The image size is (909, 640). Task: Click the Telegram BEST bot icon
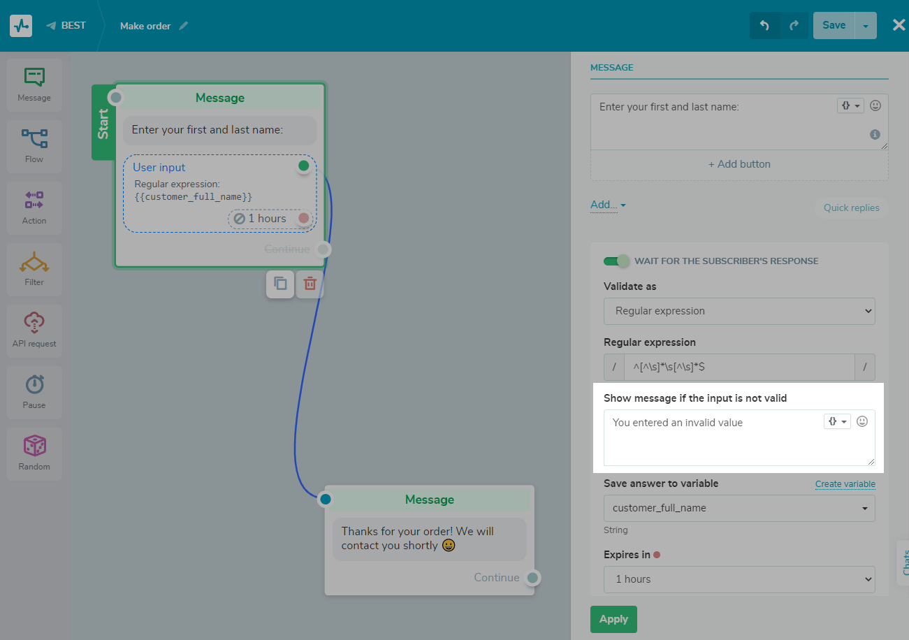click(51, 26)
